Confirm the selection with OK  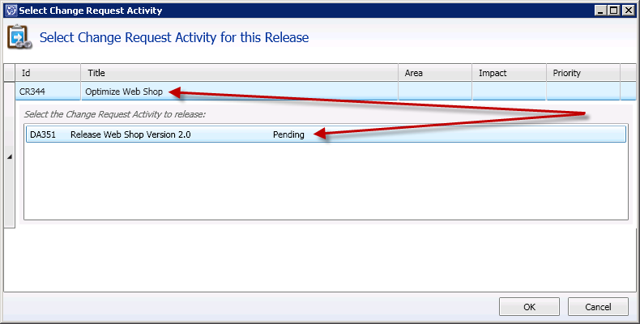coord(529,307)
